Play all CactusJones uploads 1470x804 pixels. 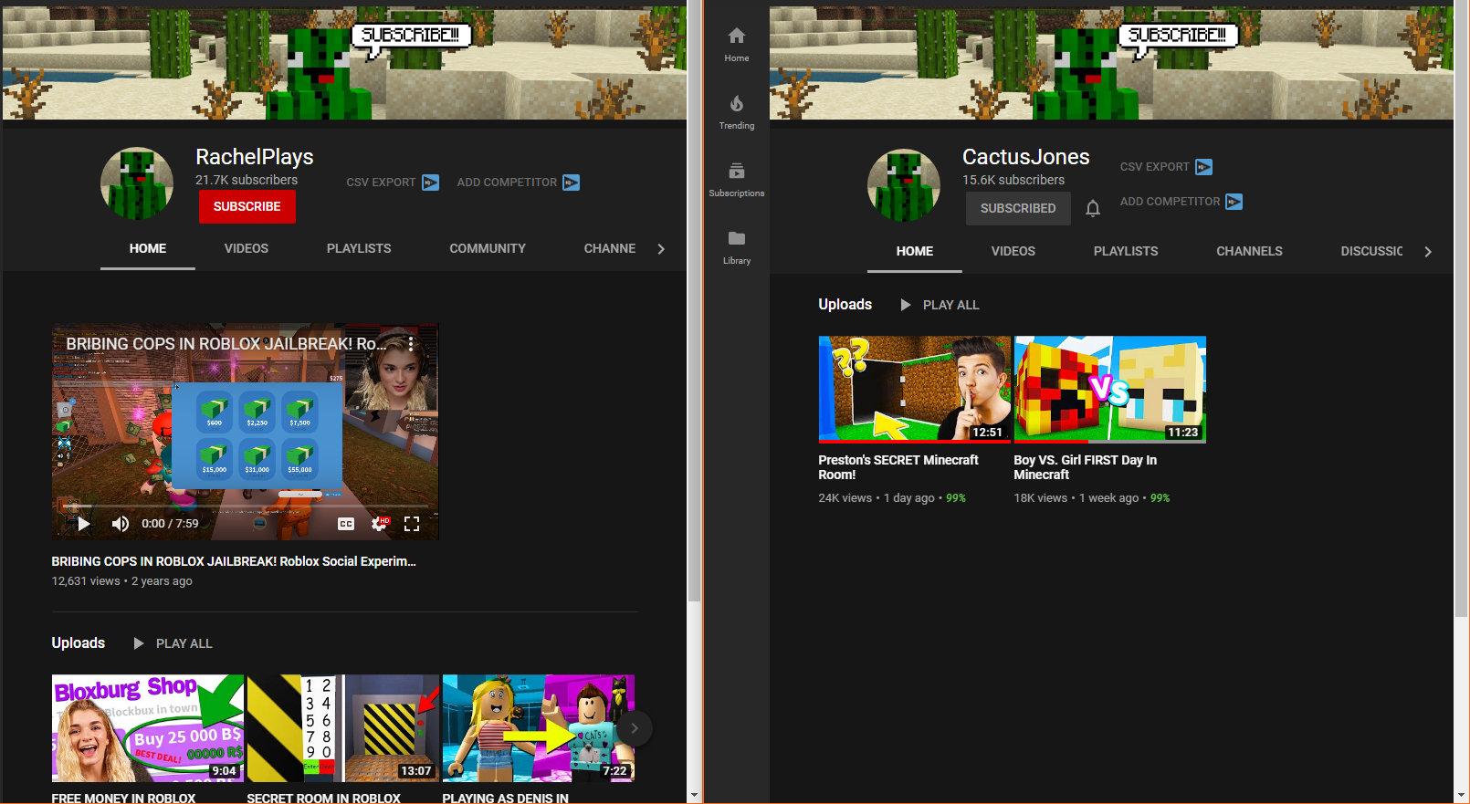tap(940, 305)
